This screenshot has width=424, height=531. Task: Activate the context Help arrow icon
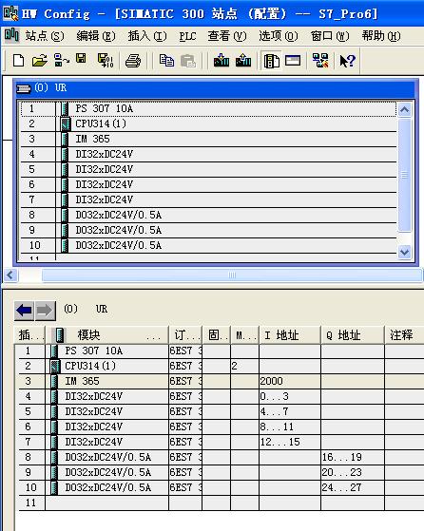point(347,62)
